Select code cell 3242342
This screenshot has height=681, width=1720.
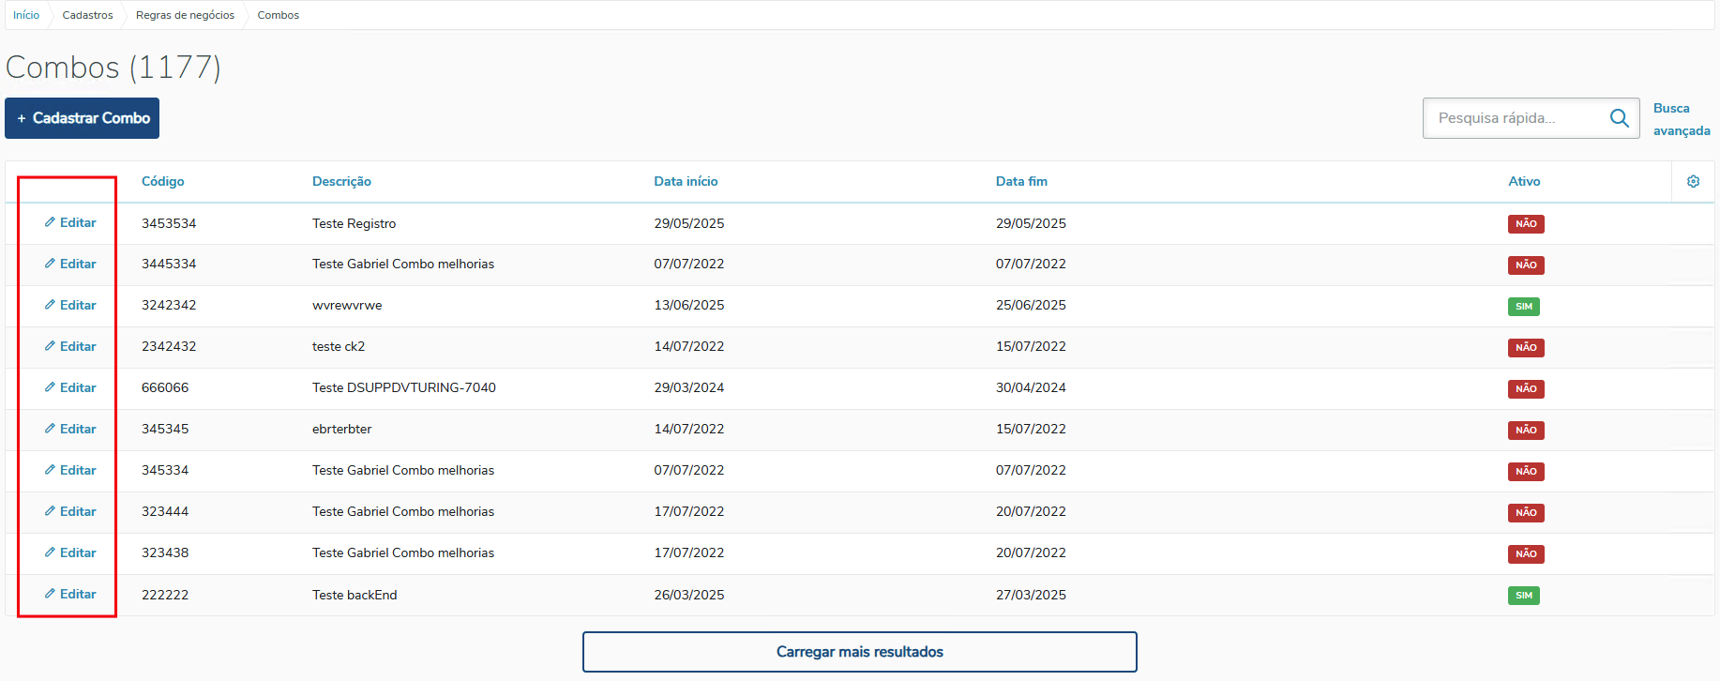tap(169, 305)
